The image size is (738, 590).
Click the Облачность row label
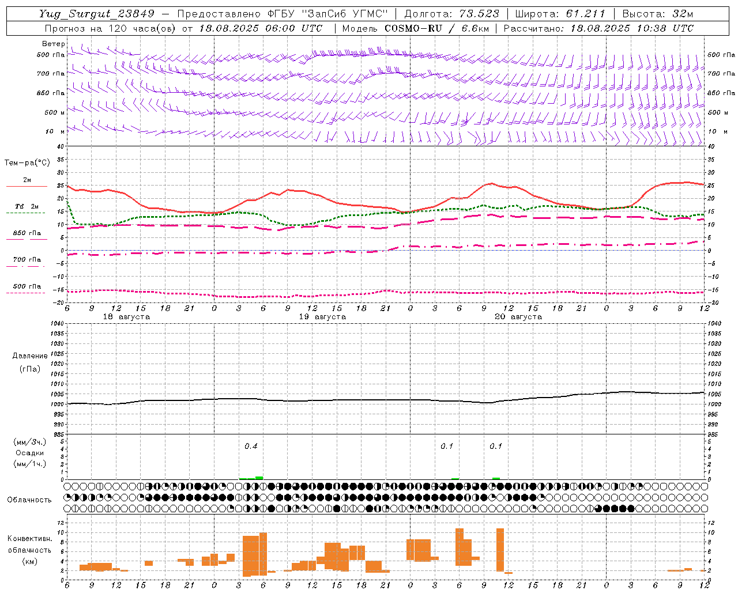point(29,500)
